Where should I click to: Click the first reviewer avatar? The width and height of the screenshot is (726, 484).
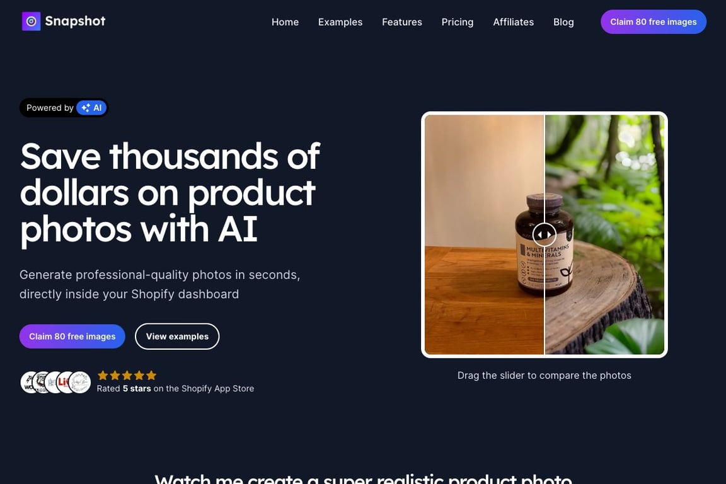(28, 382)
